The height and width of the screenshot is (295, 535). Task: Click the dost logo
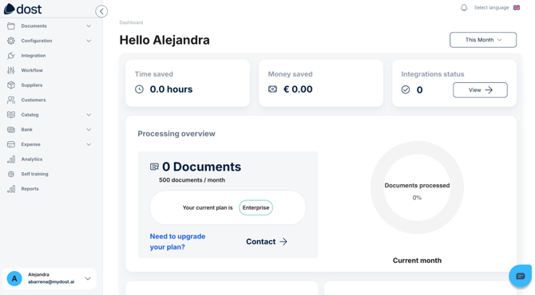point(22,10)
